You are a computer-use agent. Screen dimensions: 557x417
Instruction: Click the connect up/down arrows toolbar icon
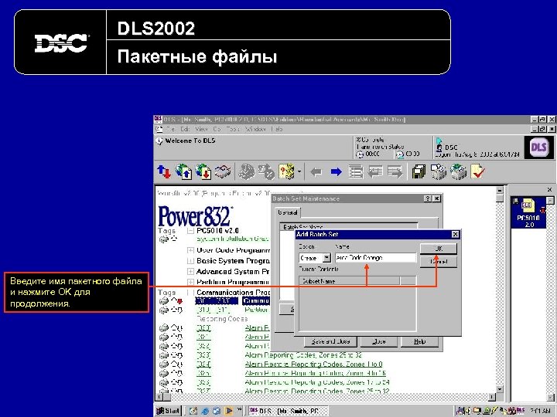[164, 172]
